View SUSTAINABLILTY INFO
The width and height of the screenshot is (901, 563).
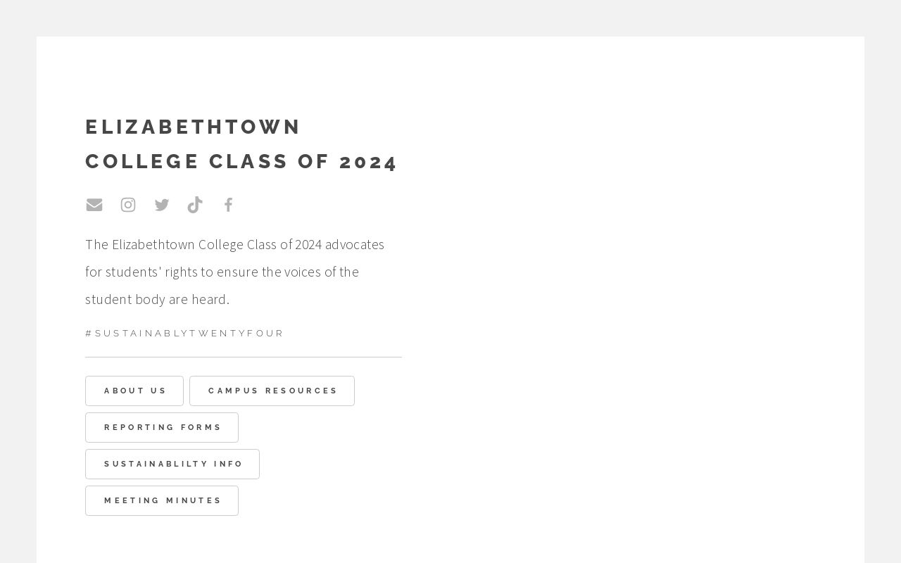click(x=172, y=464)
